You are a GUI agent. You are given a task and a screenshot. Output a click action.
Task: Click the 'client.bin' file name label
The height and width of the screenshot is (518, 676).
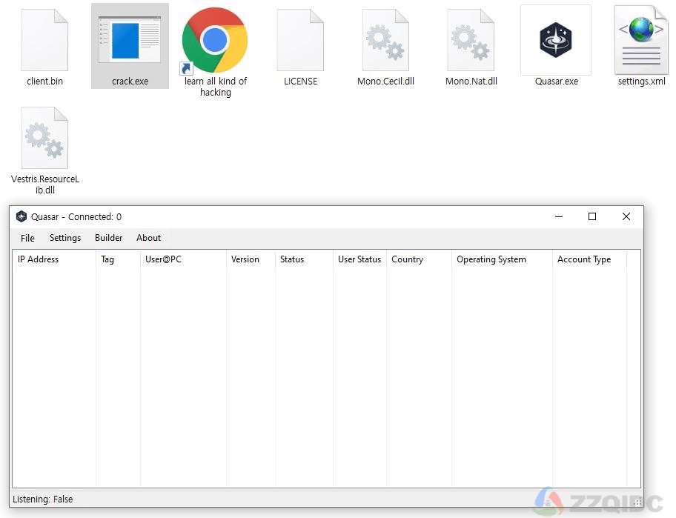44,81
